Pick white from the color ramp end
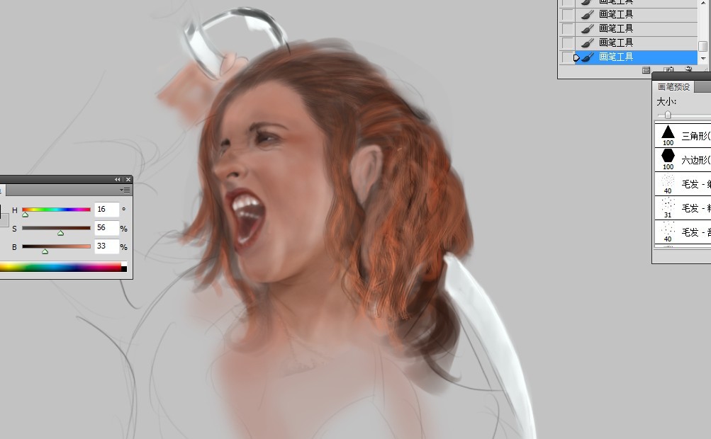This screenshot has height=439, width=711. (124, 264)
